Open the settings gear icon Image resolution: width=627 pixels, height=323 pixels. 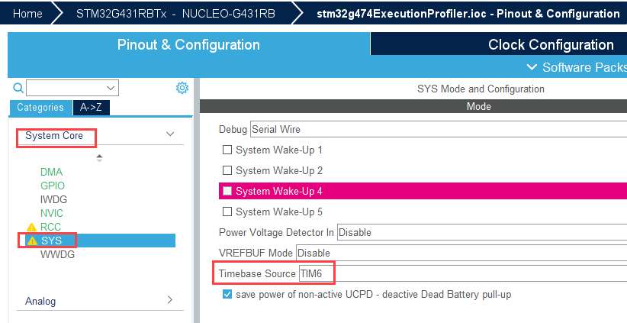coord(182,88)
